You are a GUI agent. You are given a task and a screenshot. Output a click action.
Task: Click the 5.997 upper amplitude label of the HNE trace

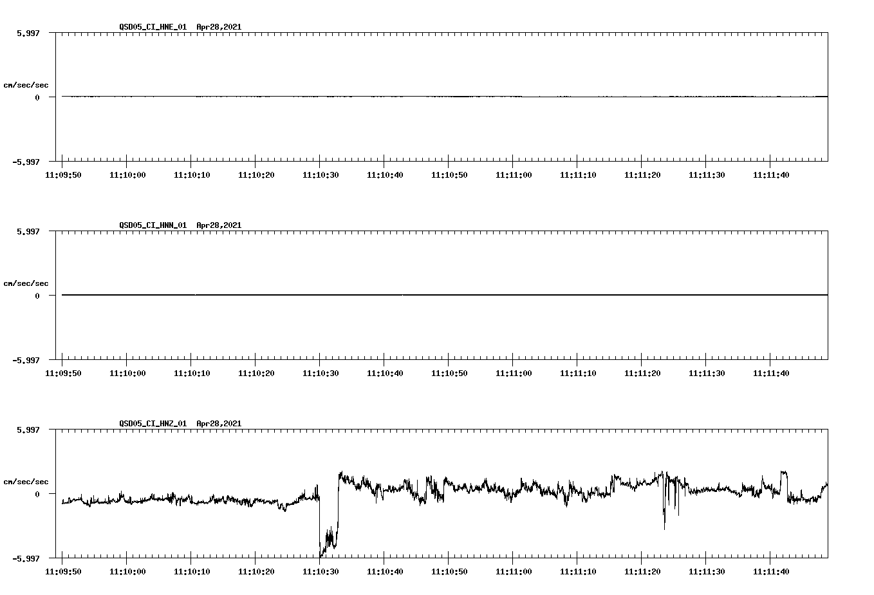[29, 32]
